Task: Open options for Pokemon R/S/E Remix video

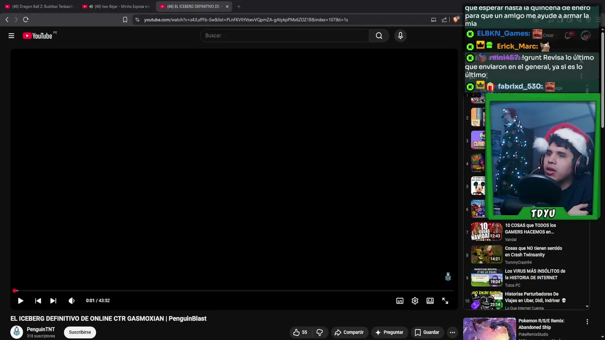Action: [587, 322]
